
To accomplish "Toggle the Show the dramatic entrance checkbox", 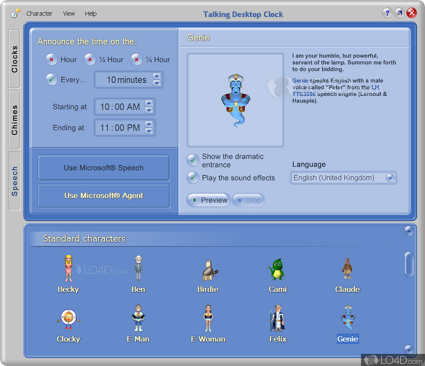I will click(x=192, y=160).
